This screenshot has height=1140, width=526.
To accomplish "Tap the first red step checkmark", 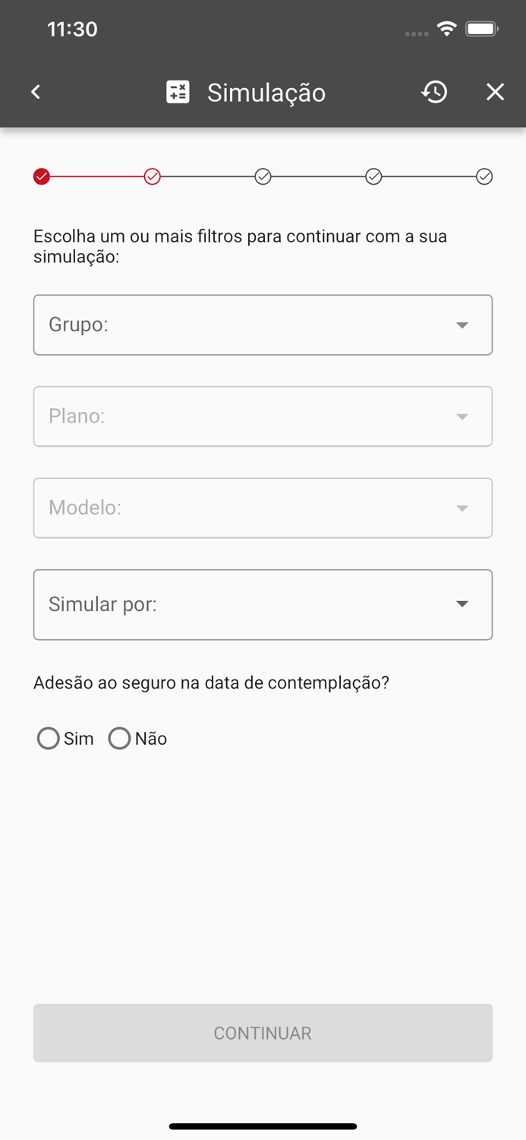I will 42,176.
